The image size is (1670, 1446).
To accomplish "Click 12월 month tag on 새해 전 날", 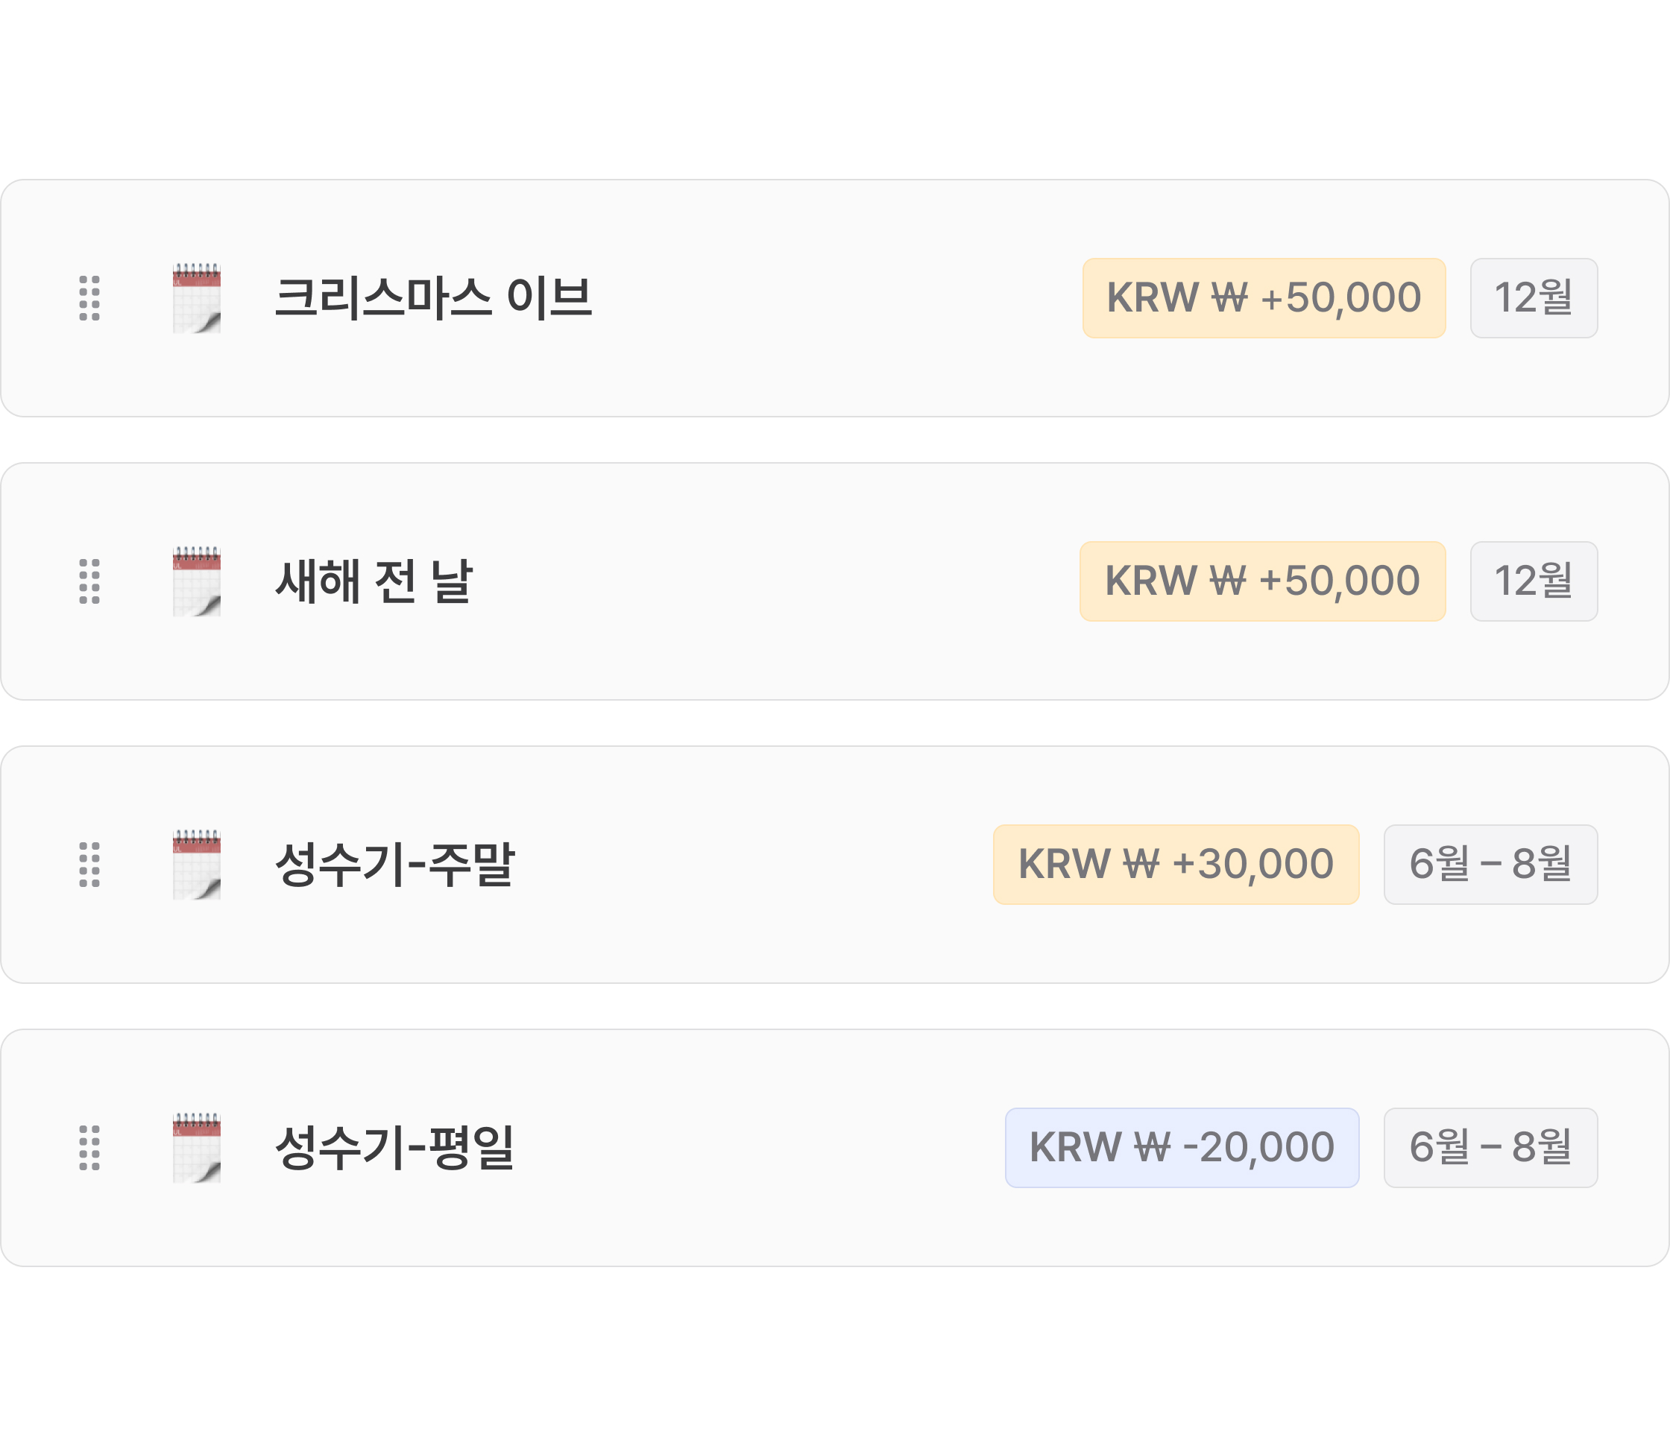I will point(1533,581).
